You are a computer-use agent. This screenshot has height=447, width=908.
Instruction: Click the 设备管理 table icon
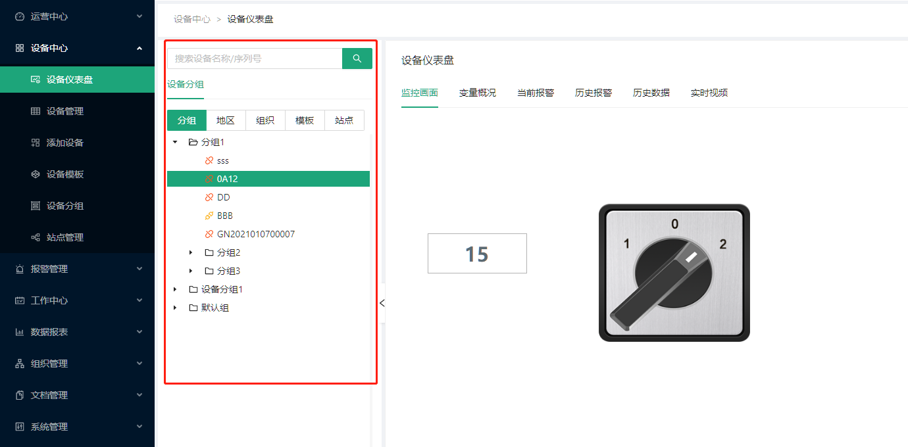pos(36,111)
